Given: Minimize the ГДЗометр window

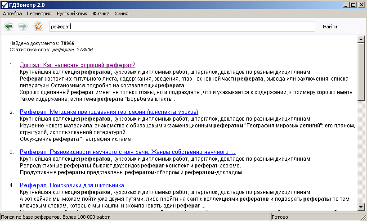Looking at the screenshot, I should click(346, 5).
